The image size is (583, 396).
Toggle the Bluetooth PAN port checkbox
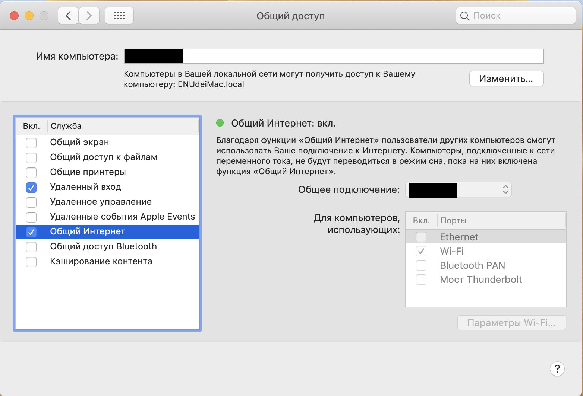421,265
